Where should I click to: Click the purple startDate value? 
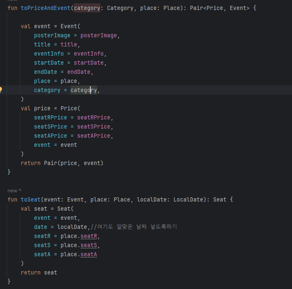coord(89,63)
